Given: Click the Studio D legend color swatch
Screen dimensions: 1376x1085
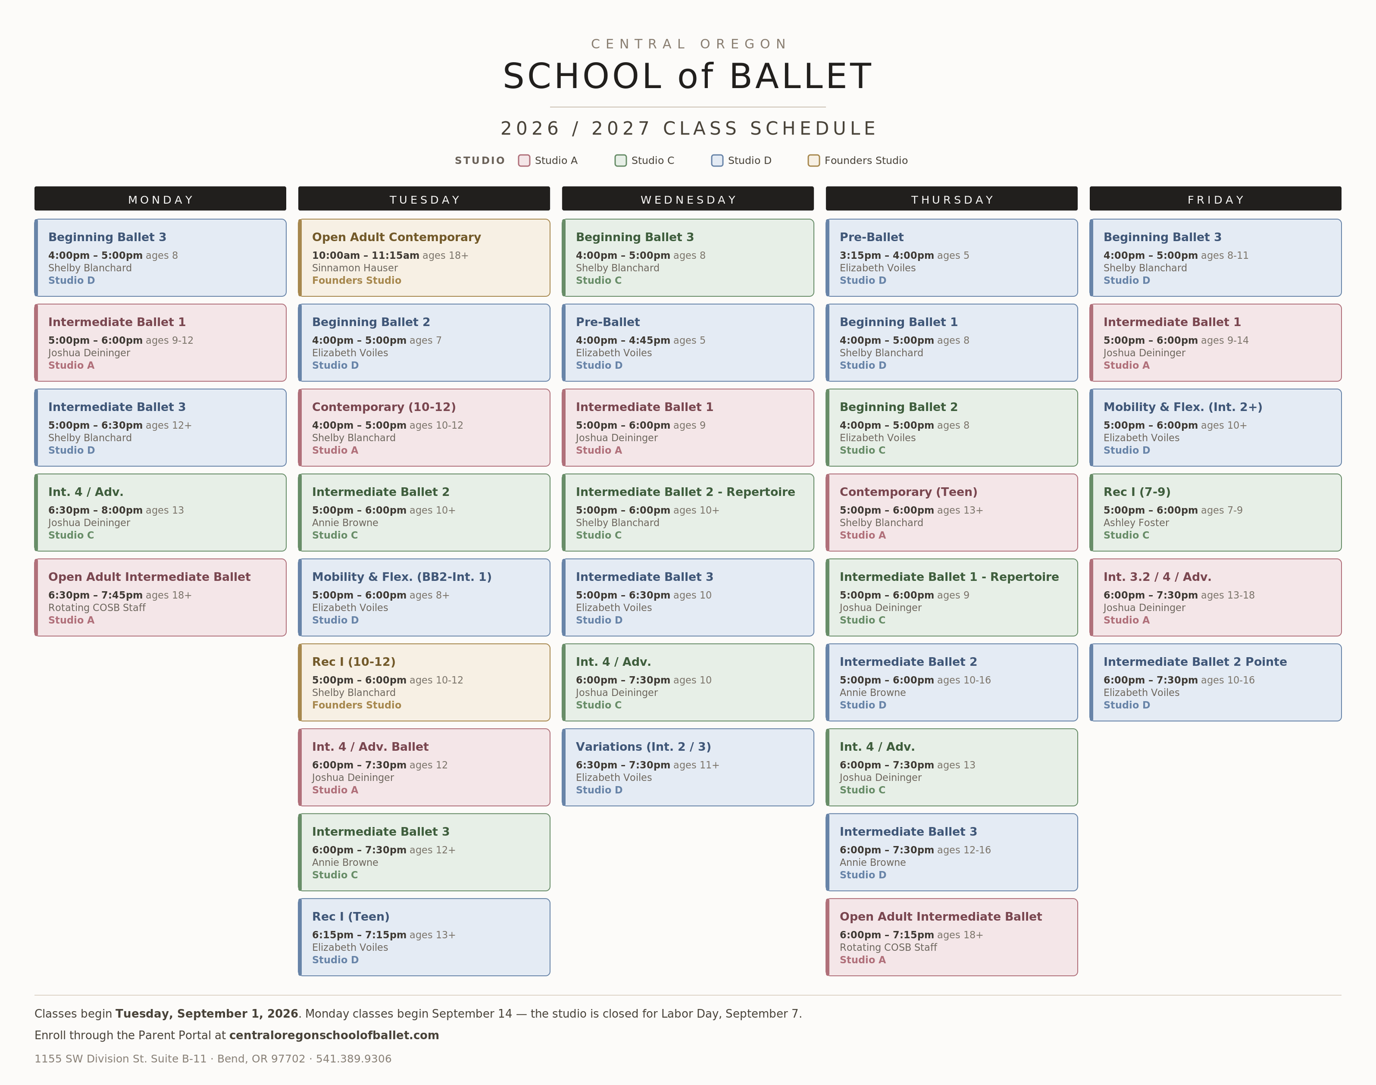Looking at the screenshot, I should (717, 160).
